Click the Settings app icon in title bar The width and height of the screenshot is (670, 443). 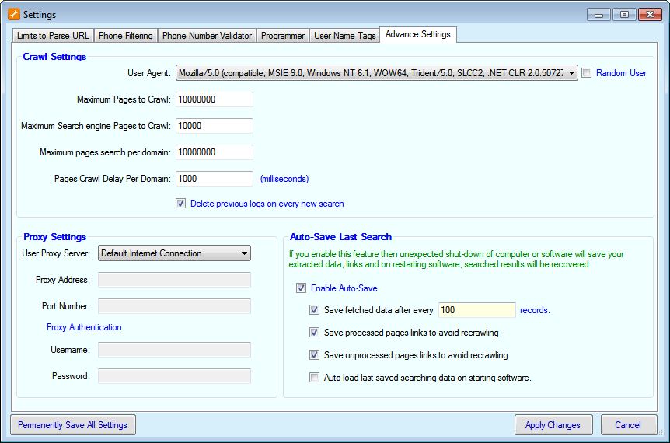[13, 14]
